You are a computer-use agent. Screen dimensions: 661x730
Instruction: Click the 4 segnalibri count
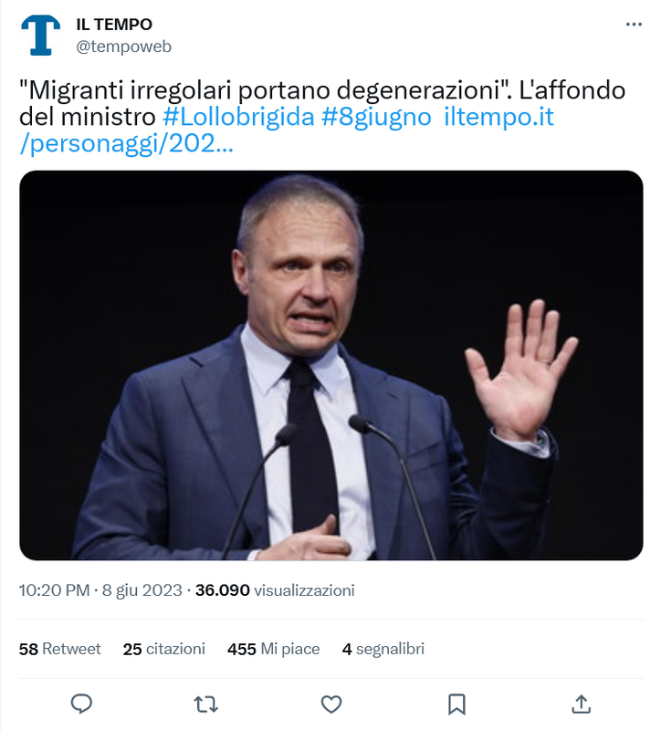[383, 649]
